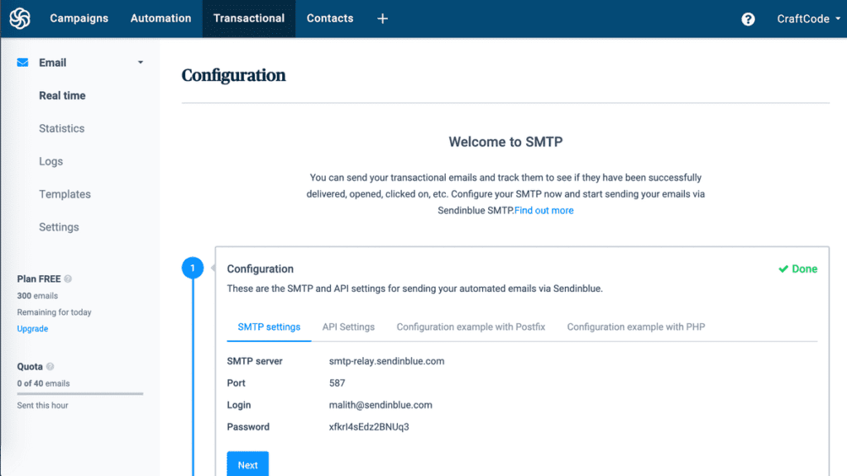Viewport: 847px width, 476px height.
Task: Click the Next button
Action: point(248,464)
